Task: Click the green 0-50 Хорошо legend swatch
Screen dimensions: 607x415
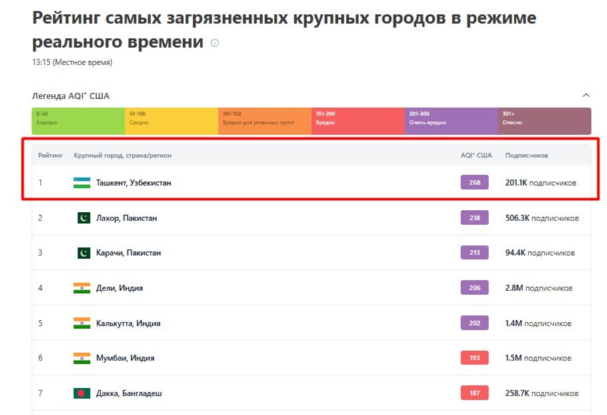Action: 78,121
